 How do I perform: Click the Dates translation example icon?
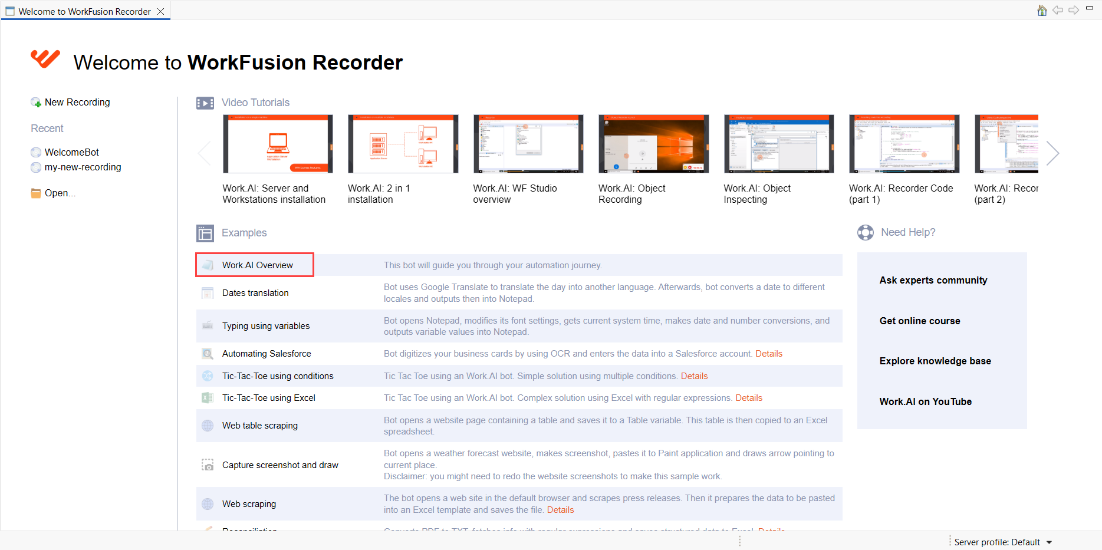208,293
